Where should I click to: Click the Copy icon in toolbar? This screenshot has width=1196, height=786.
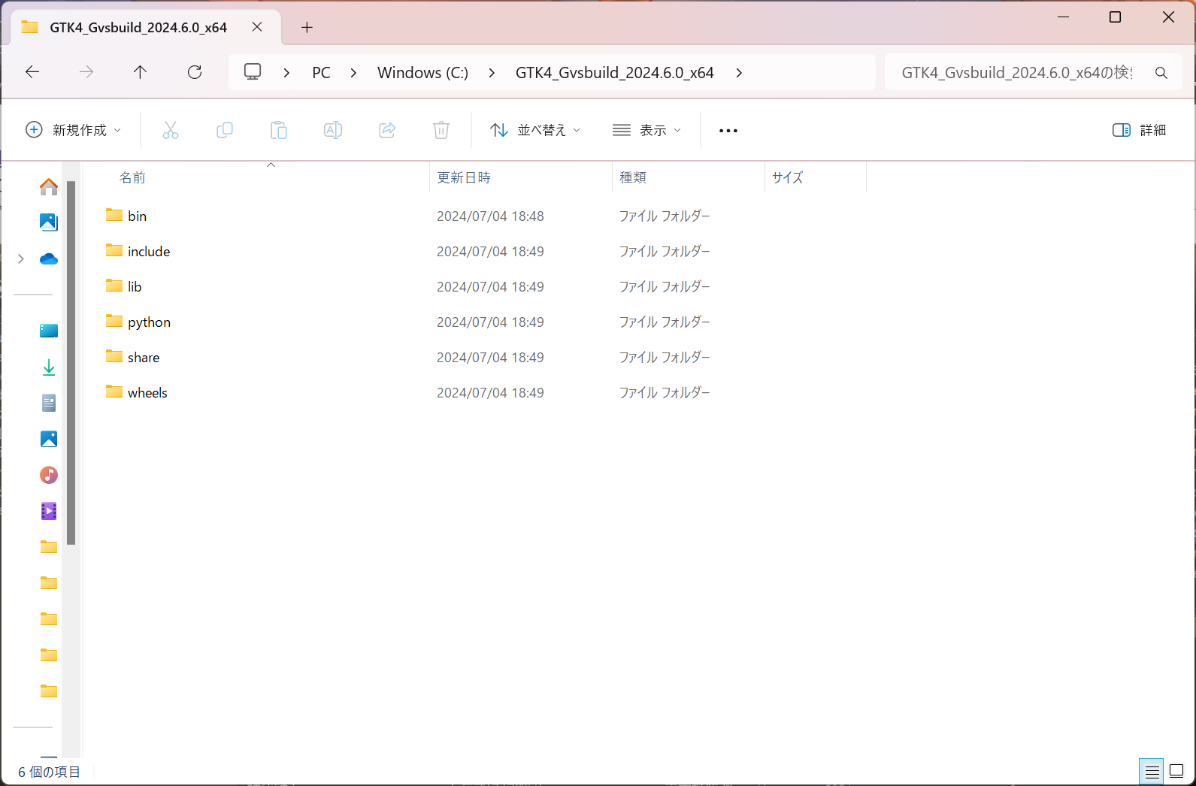click(225, 130)
